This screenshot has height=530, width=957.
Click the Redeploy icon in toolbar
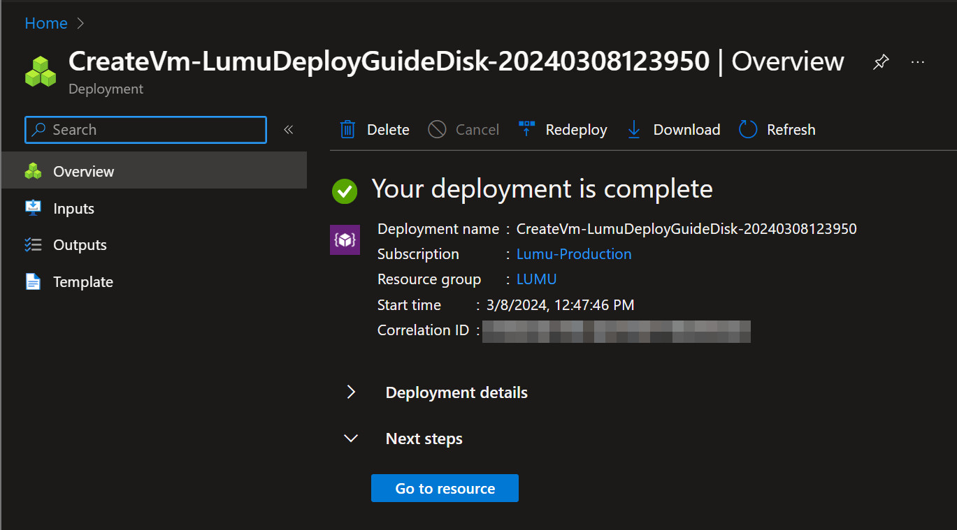526,130
